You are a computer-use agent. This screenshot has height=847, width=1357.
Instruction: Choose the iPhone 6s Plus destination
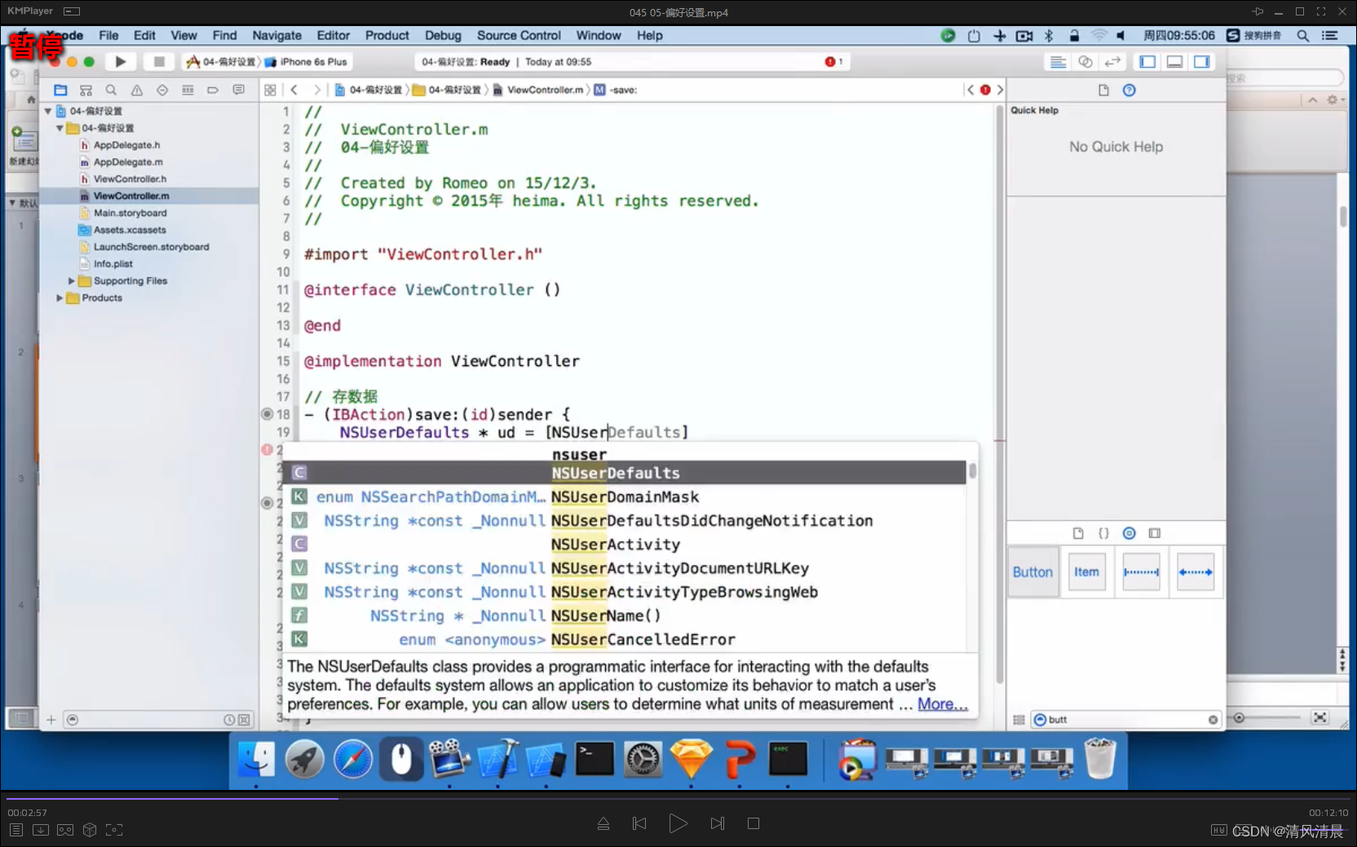coord(307,62)
